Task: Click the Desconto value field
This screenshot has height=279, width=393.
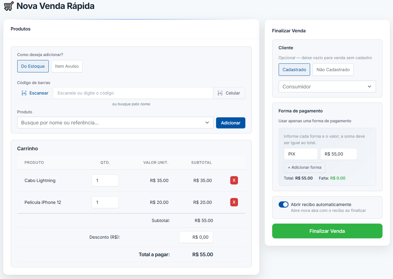Action: [x=196, y=237]
